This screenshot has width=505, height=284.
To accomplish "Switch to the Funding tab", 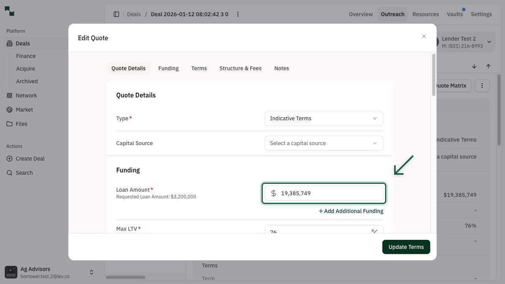I will point(168,68).
